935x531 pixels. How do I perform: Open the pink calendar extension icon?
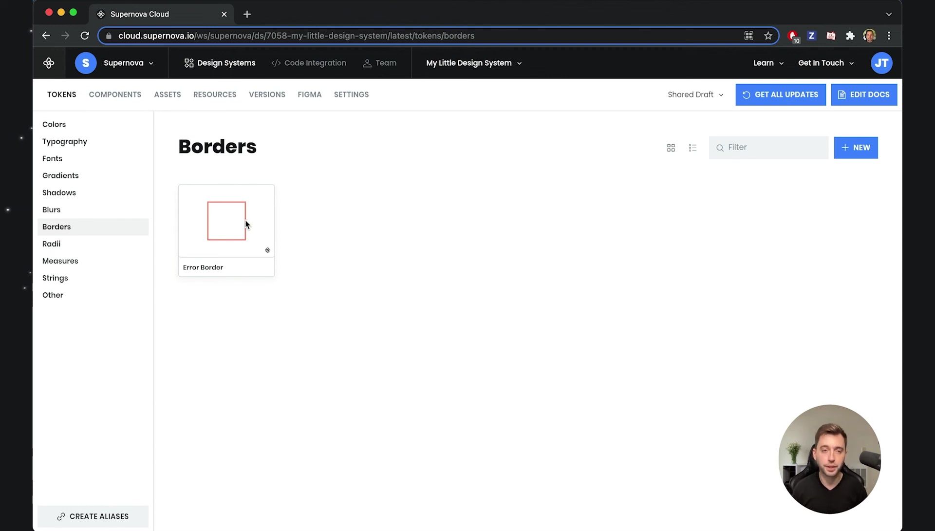click(831, 36)
